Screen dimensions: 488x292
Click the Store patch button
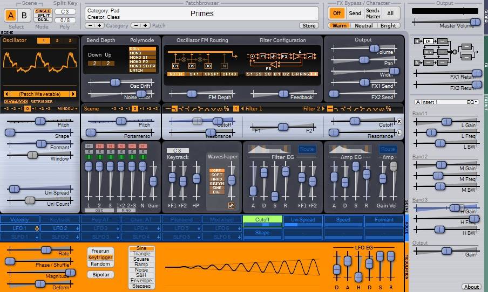click(309, 25)
